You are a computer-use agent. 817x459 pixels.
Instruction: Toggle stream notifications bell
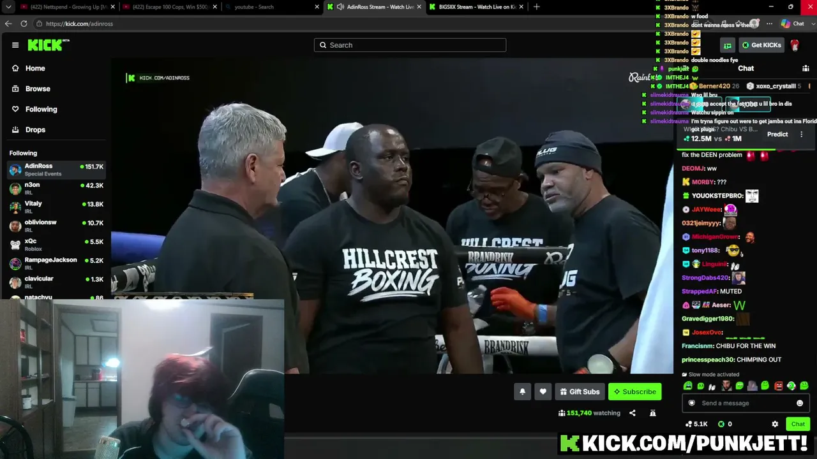pos(522,391)
